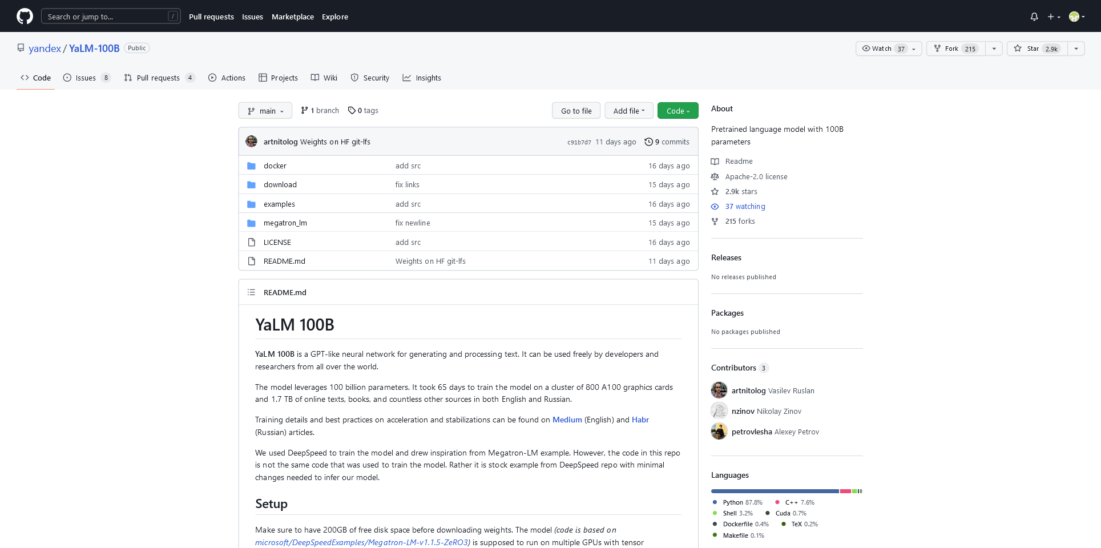
Task: Click nzinov's contributor avatar
Action: tap(719, 411)
